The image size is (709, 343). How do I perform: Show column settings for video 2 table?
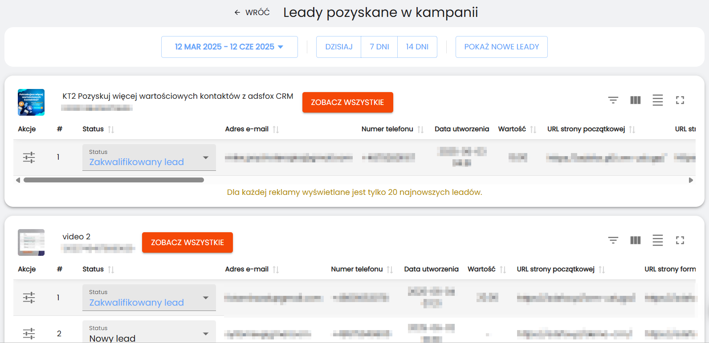coord(636,240)
